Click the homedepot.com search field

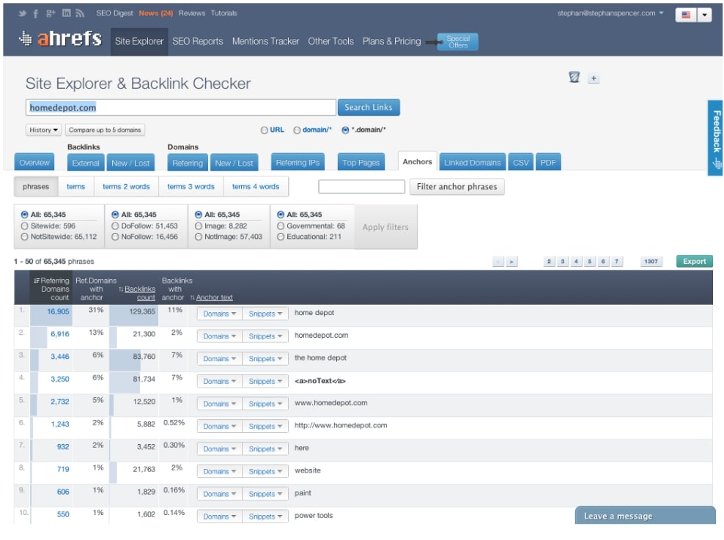click(180, 108)
